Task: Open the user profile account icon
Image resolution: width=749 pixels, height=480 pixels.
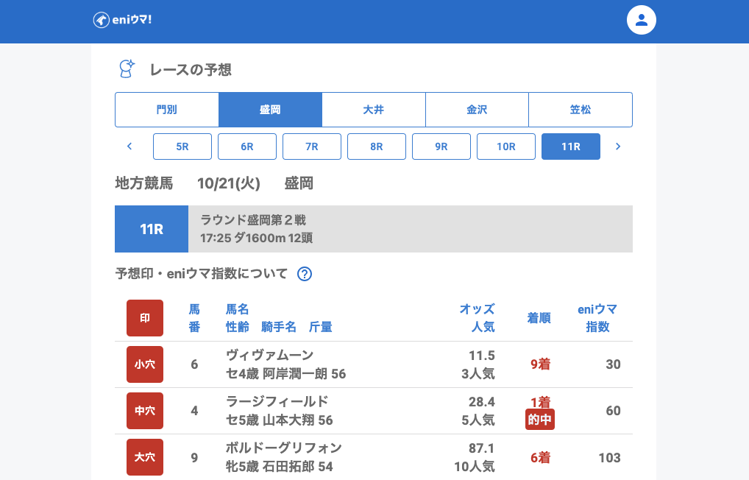Action: [641, 20]
